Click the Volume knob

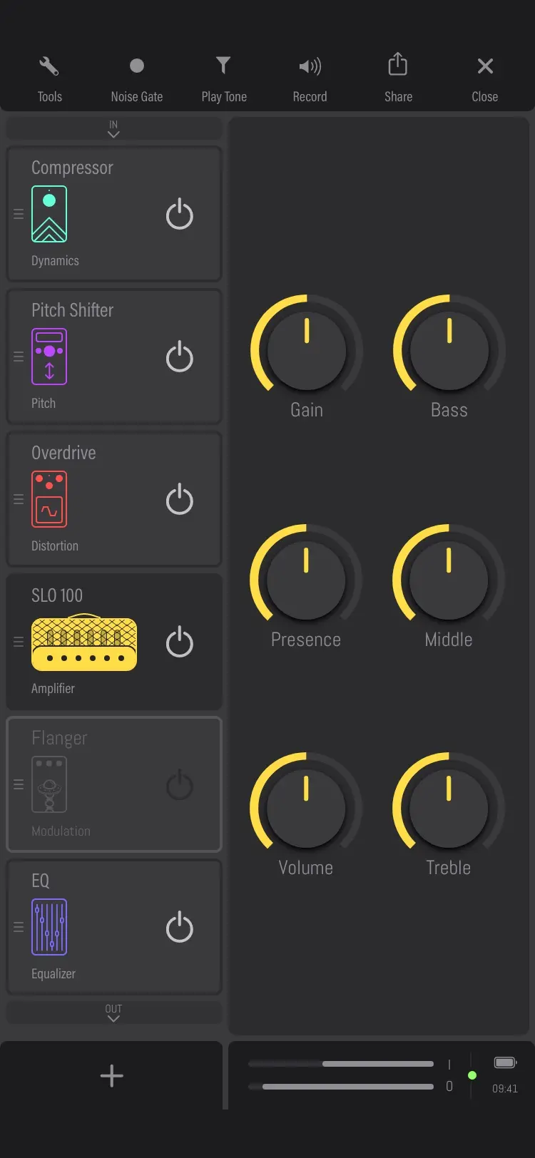[x=306, y=808]
